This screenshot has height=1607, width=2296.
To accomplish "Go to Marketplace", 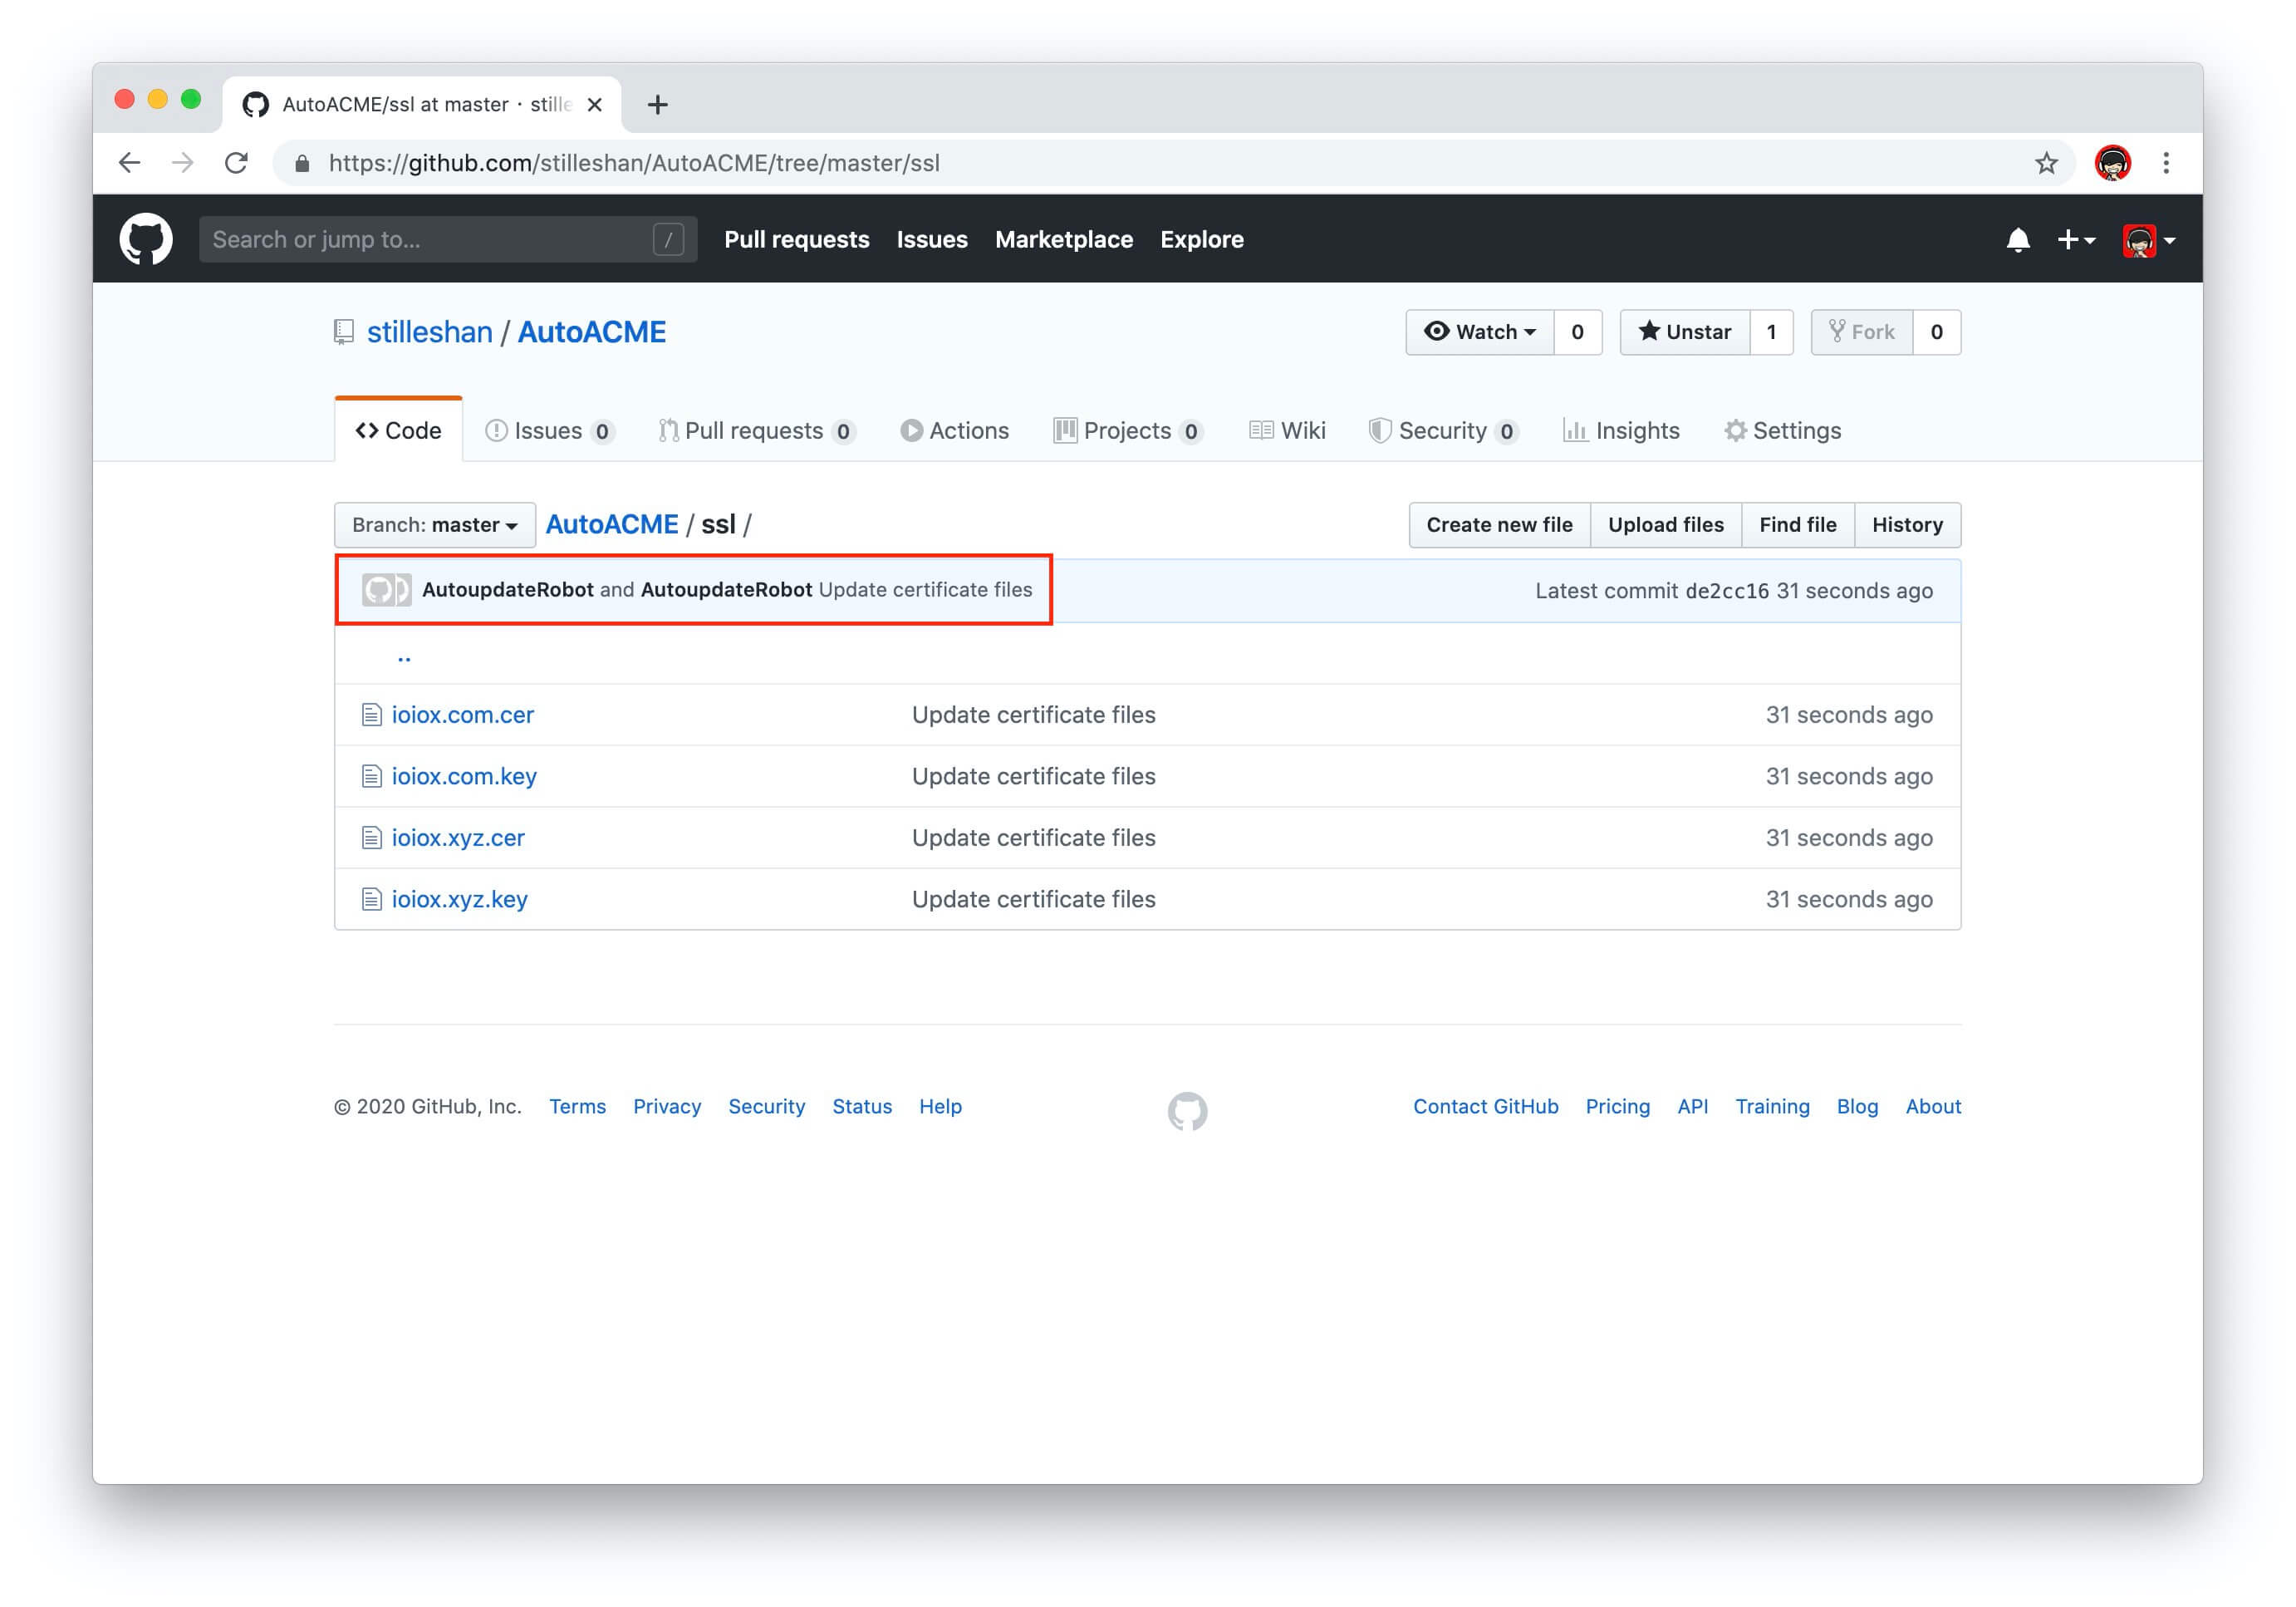I will (1063, 239).
